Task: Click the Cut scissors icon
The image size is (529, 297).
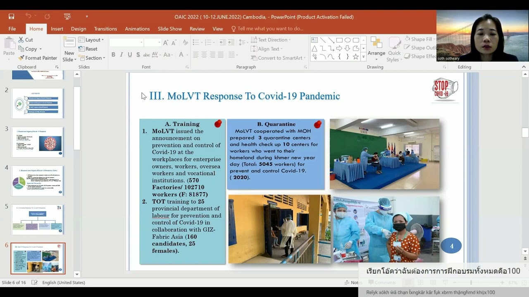Action: [21, 40]
